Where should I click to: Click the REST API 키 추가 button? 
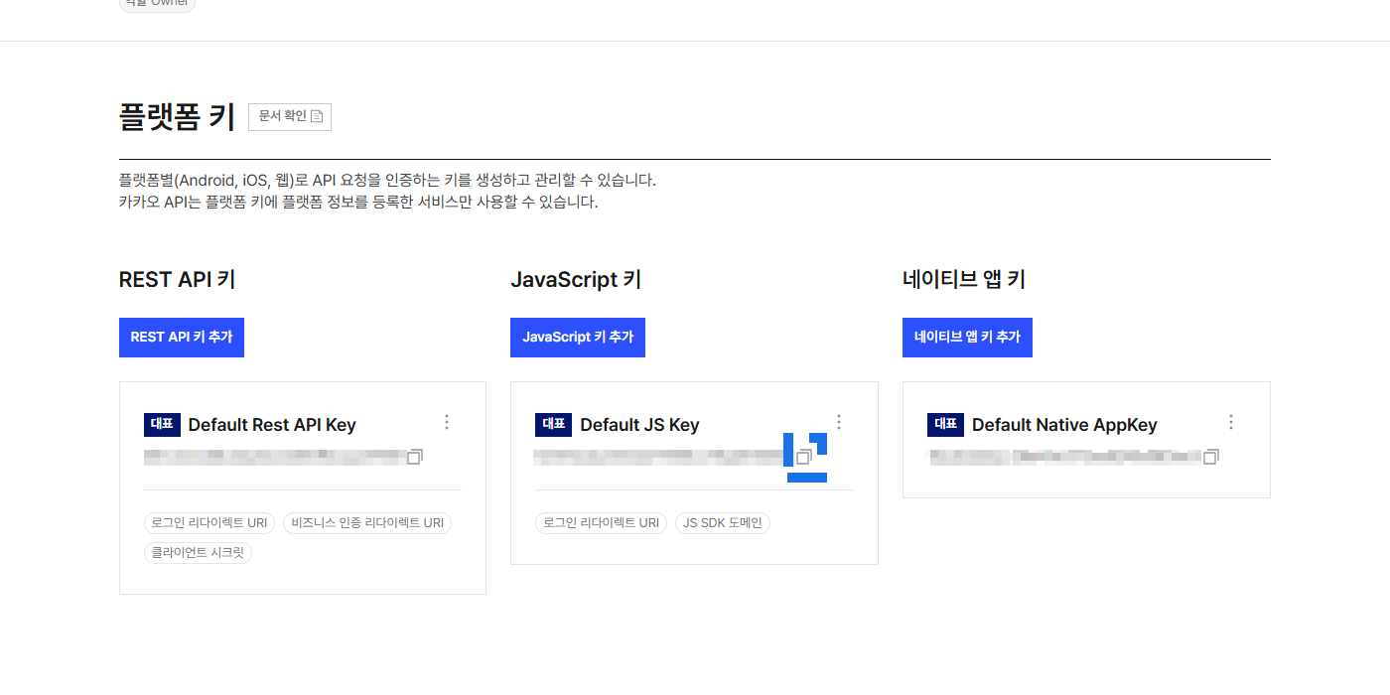(182, 338)
